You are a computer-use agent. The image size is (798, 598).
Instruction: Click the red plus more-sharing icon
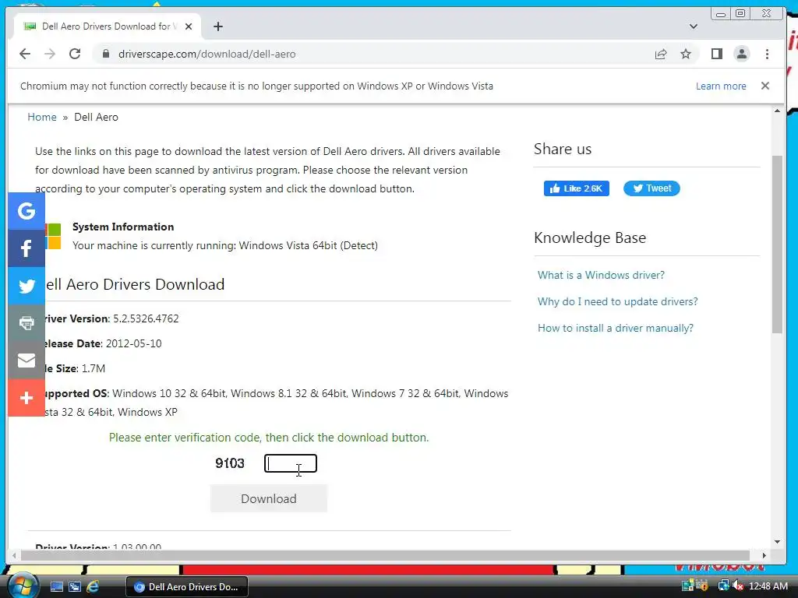[26, 398]
